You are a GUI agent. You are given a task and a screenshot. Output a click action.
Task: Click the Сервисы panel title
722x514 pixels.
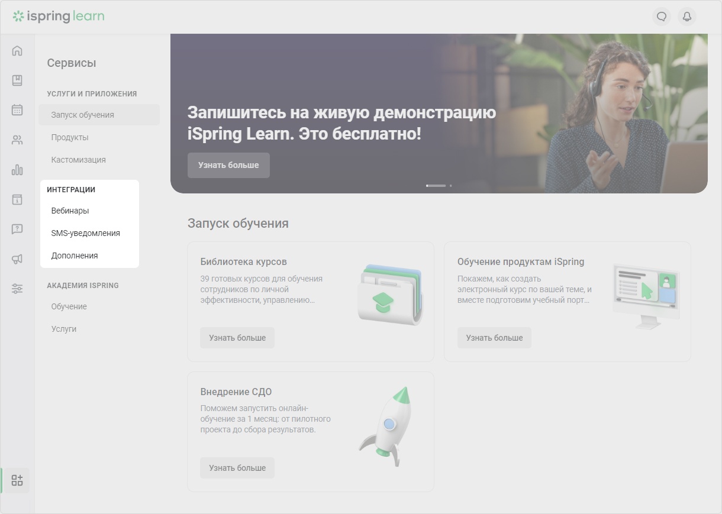[72, 63]
